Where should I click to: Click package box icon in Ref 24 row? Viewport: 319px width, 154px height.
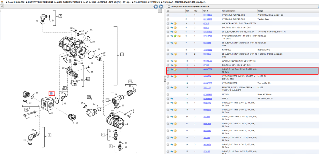[x=175, y=145]
